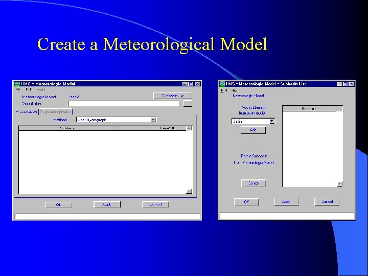Click the Met 2 model name text
The width and height of the screenshot is (368, 276).
click(x=74, y=97)
